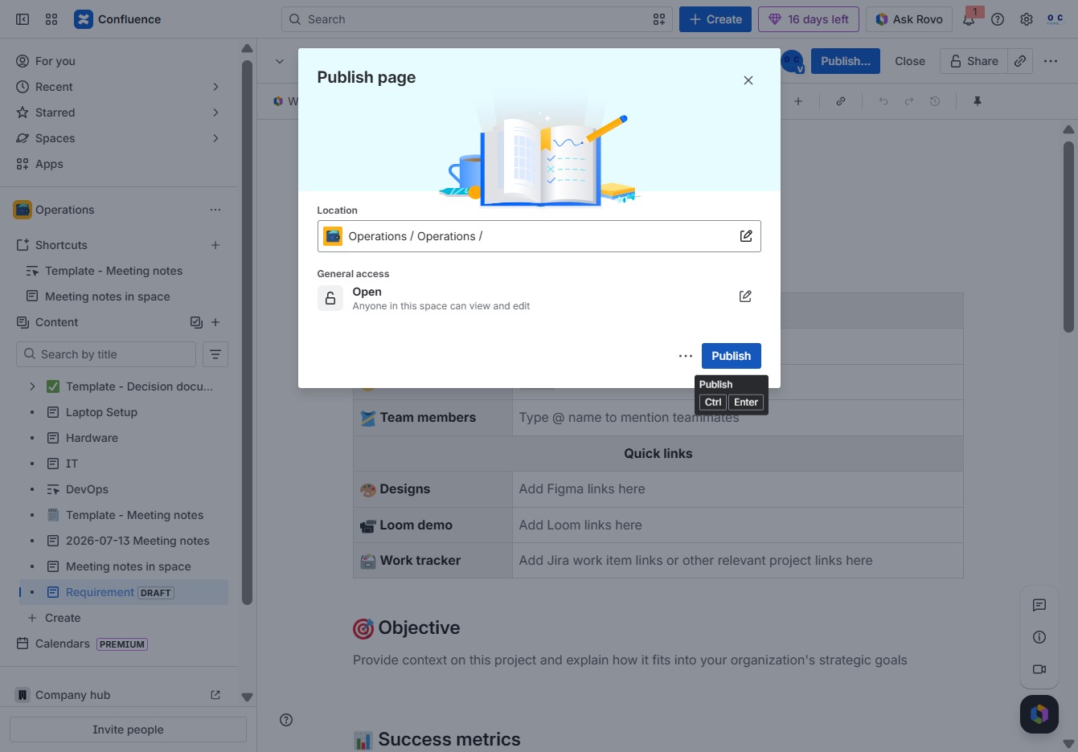Open Company hub external link icon
The height and width of the screenshot is (752, 1078).
(215, 695)
